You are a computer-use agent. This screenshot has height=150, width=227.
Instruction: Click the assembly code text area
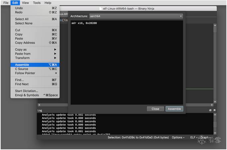(x=127, y=62)
